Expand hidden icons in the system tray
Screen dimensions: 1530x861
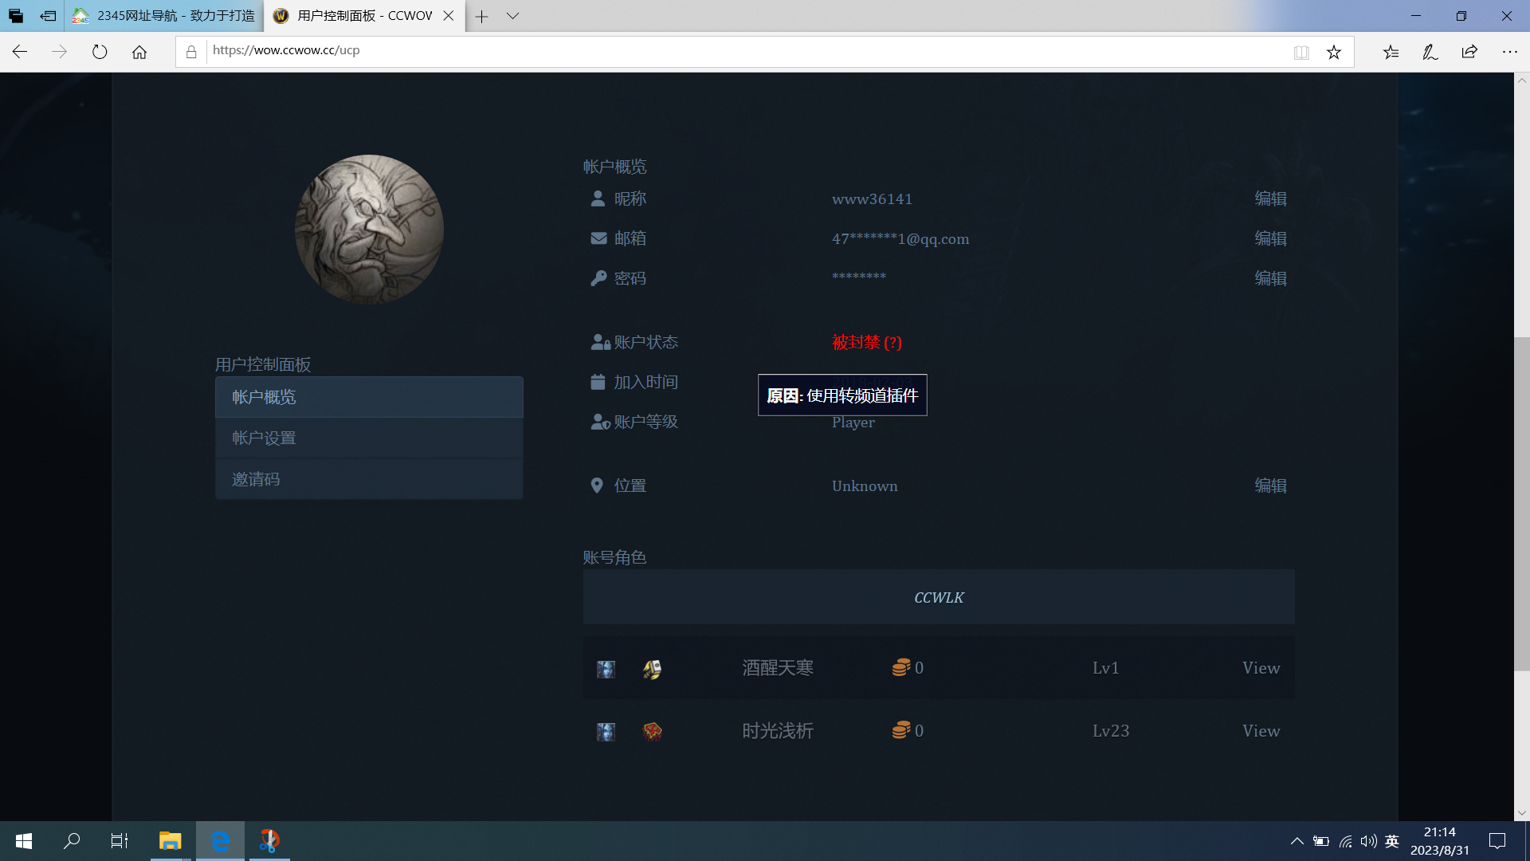[1297, 840]
